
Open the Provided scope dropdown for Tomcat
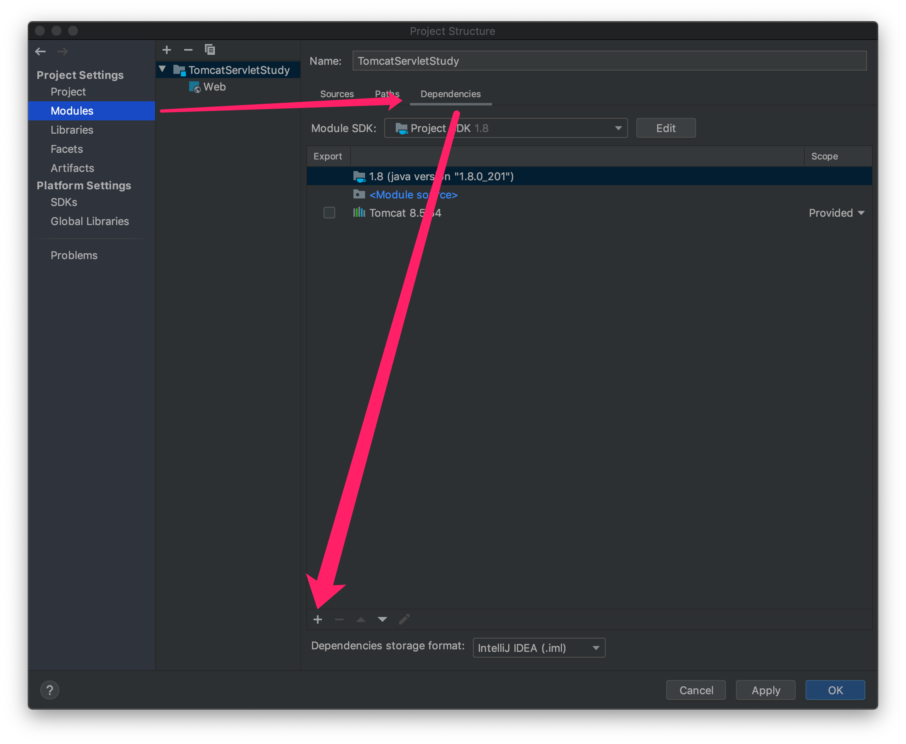(x=836, y=213)
